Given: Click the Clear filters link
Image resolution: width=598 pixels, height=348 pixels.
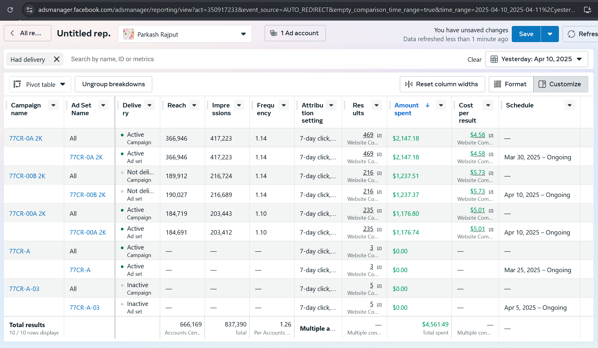Looking at the screenshot, I should (474, 59).
